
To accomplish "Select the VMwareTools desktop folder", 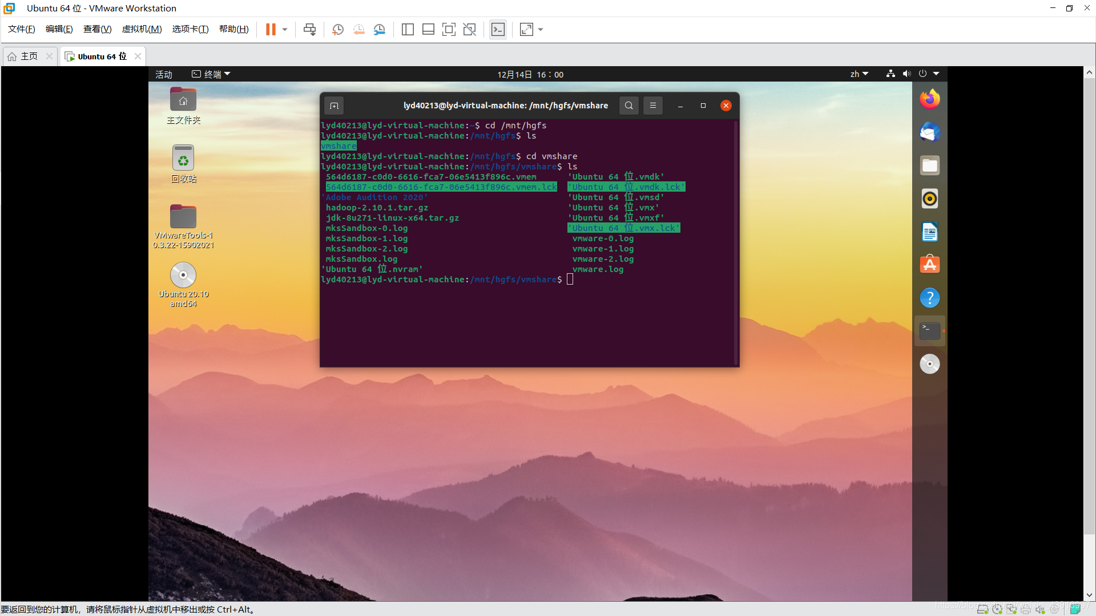I will pos(183,226).
